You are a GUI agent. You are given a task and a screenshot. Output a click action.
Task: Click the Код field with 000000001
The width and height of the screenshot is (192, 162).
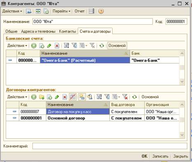(176, 21)
